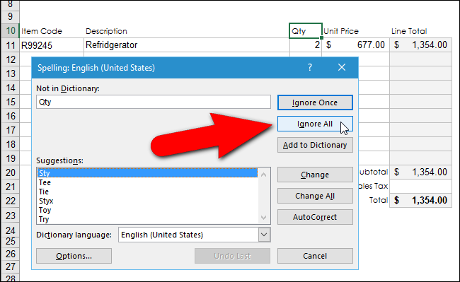Click the Change All button
Viewport: 460px width, 282px height.
point(315,196)
